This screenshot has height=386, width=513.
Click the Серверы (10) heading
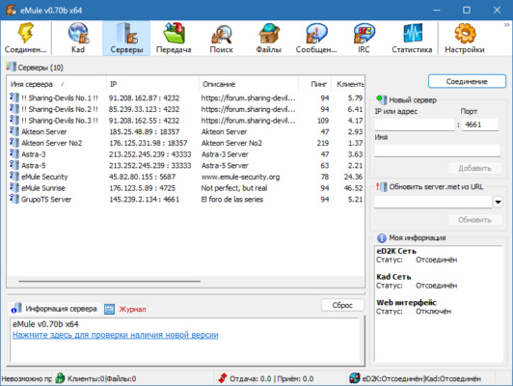(x=40, y=68)
